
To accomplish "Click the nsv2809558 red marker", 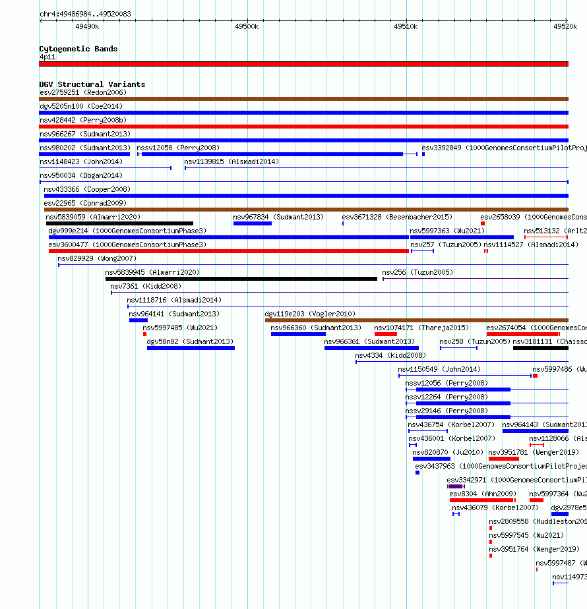I will 491,528.
